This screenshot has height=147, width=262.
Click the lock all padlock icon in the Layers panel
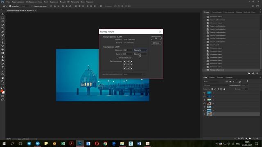[224, 89]
